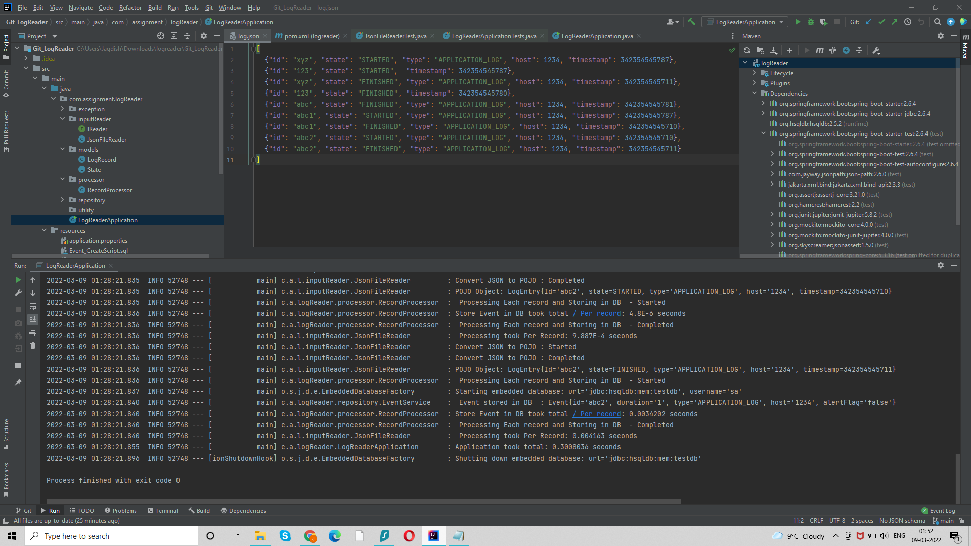Download sources and documentation in Maven panel
This screenshot has width=971, height=546.
tap(774, 51)
